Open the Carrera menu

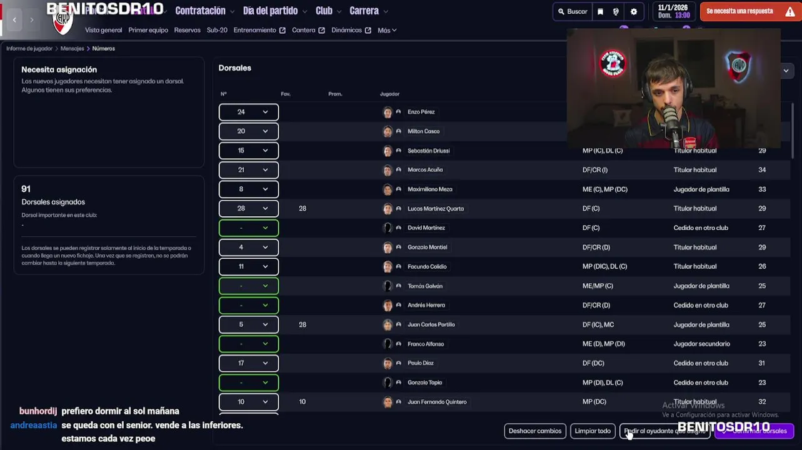pos(369,11)
